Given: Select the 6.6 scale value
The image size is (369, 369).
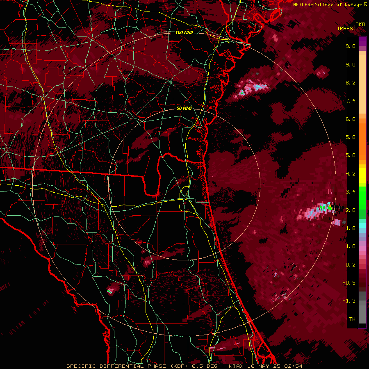Looking at the screenshot, I should click(351, 119).
